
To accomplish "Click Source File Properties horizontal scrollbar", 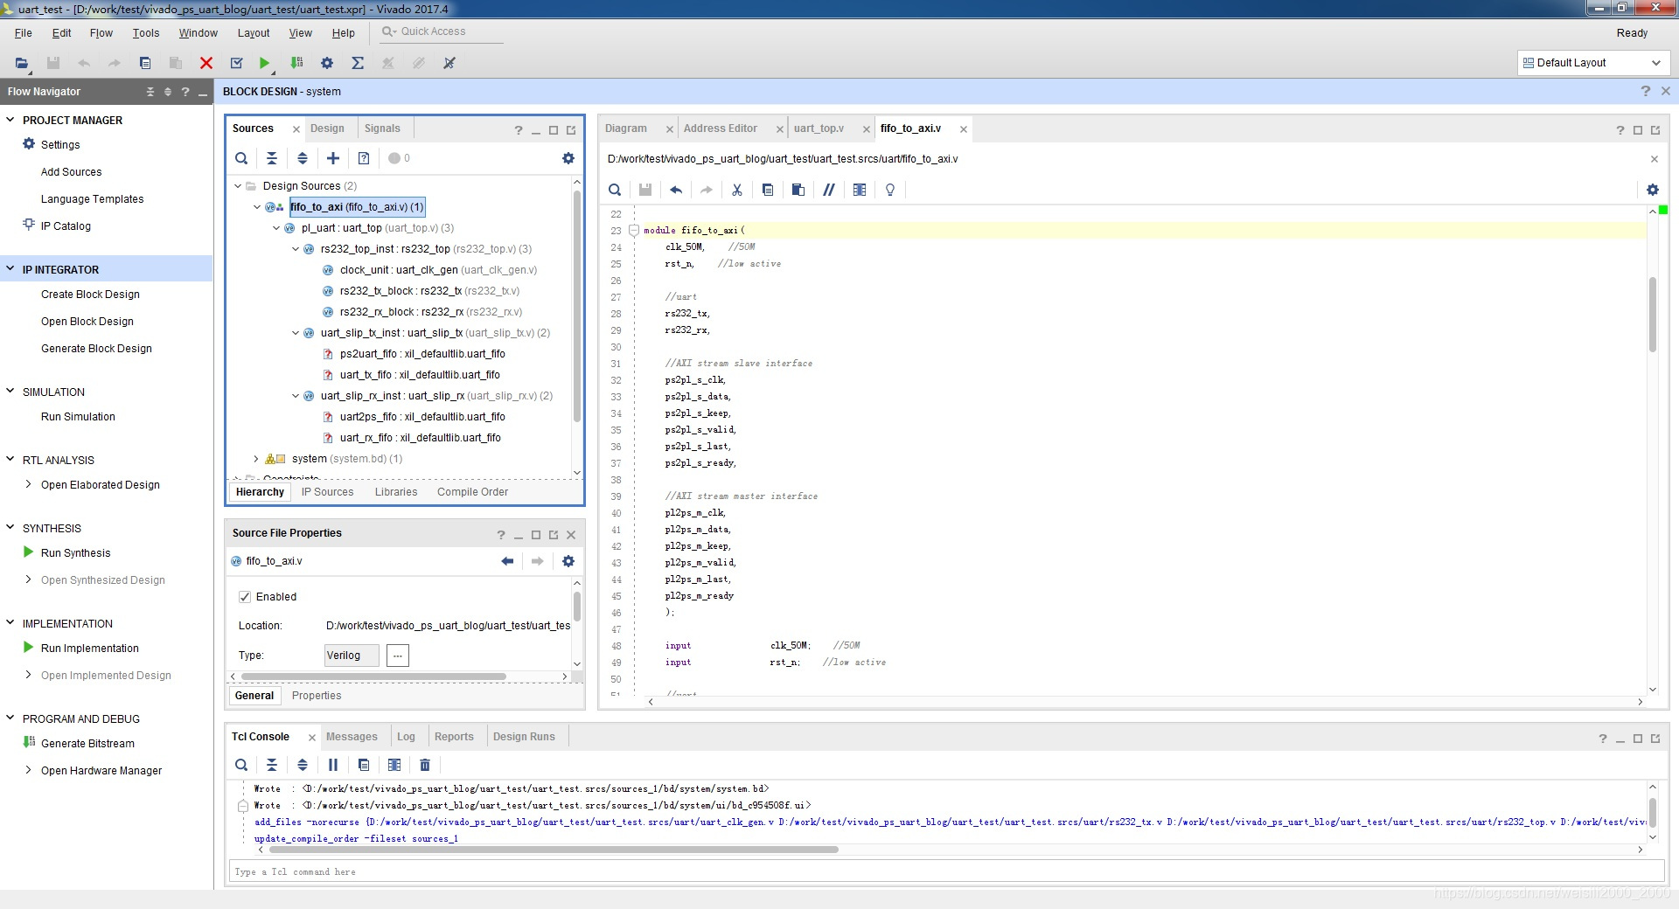I will pyautogui.click(x=373, y=677).
